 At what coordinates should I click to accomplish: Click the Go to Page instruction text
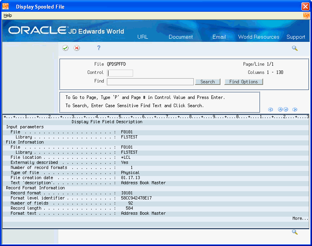pyautogui.click(x=145, y=97)
